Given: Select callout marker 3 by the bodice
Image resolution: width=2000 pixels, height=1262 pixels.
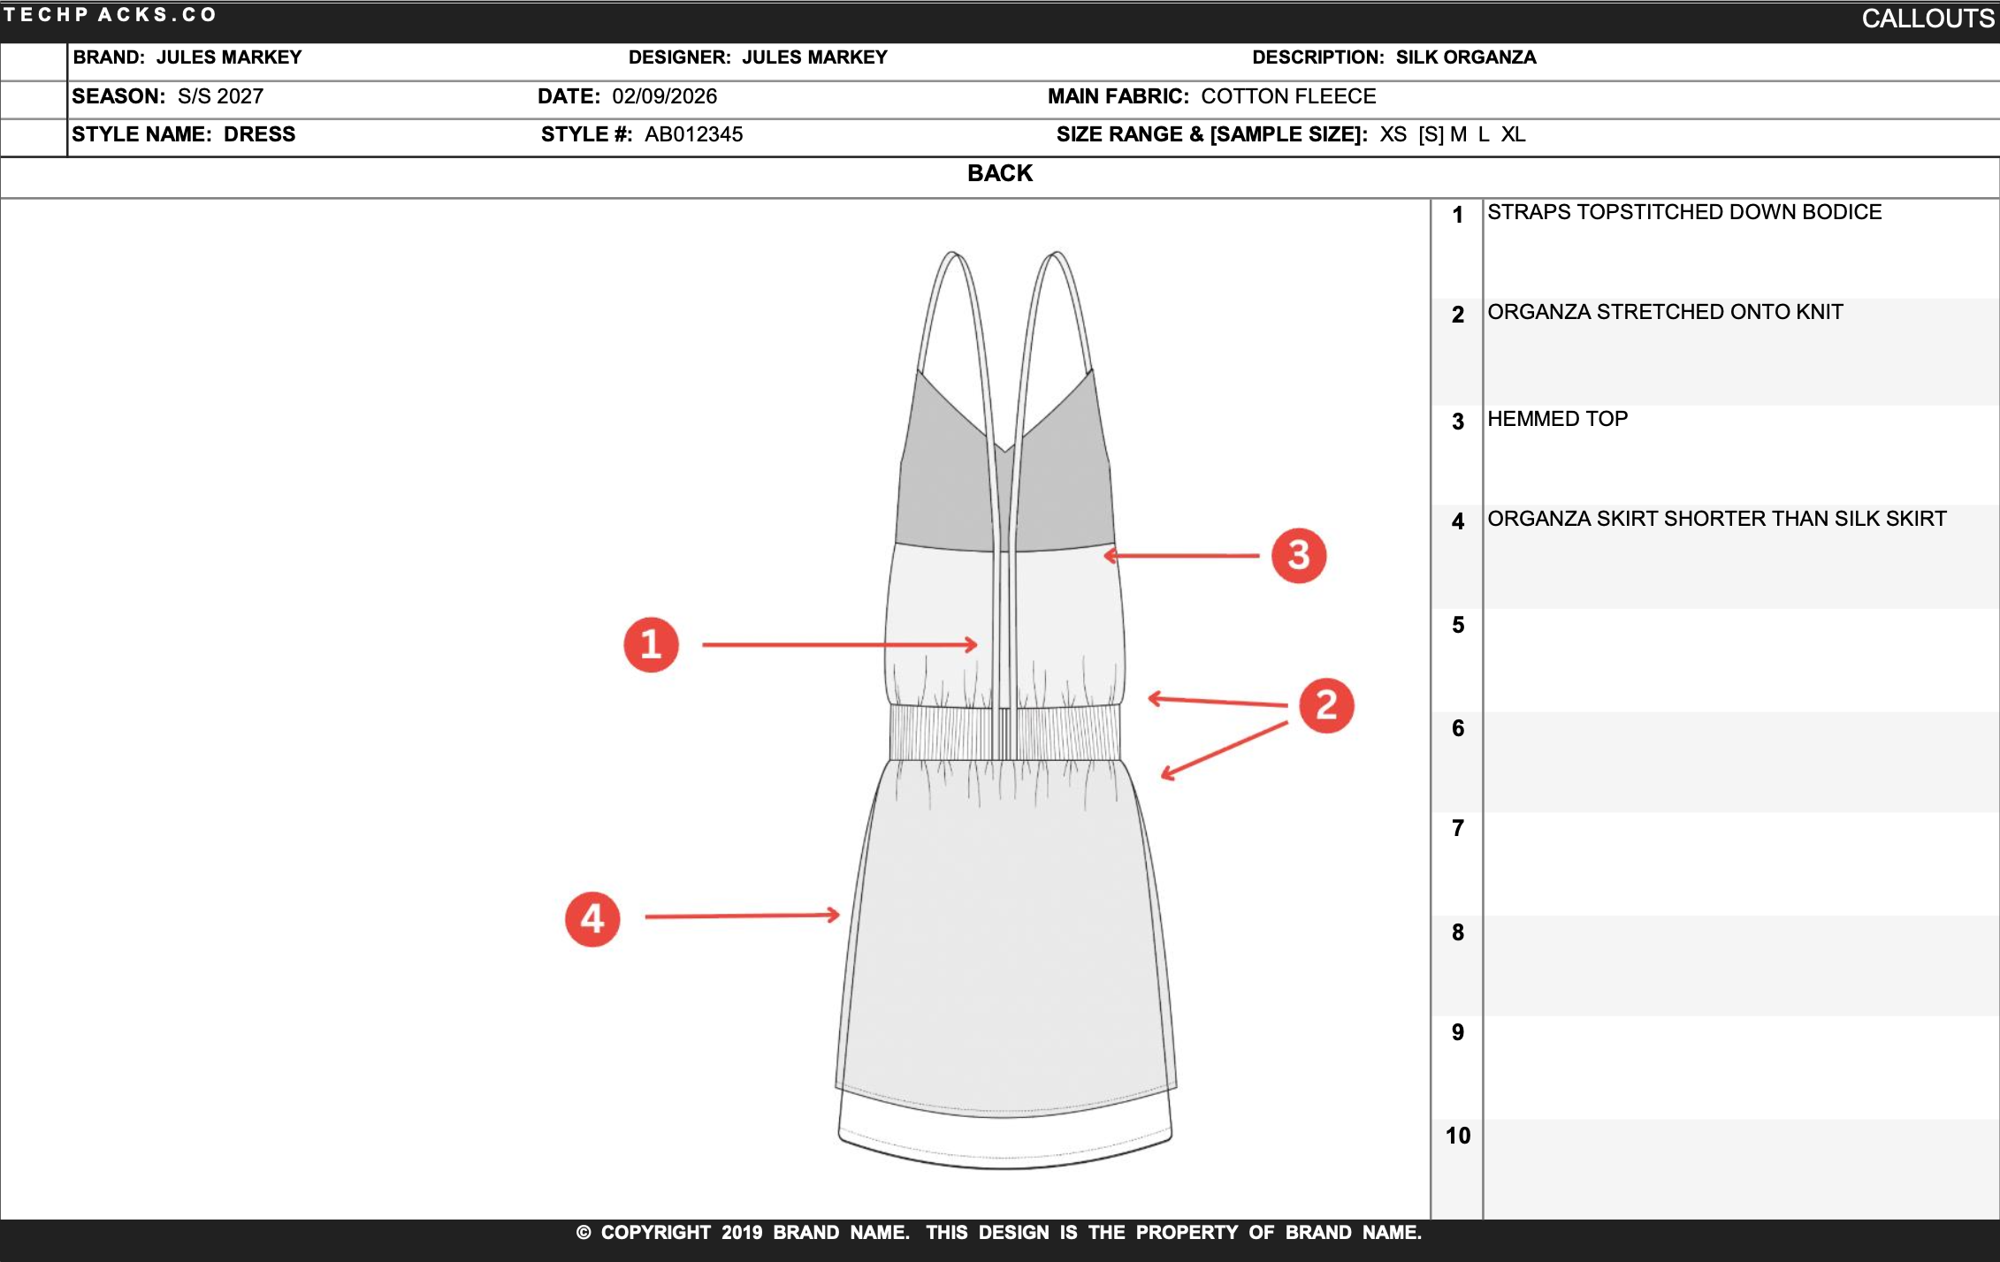Looking at the screenshot, I should tap(1299, 555).
